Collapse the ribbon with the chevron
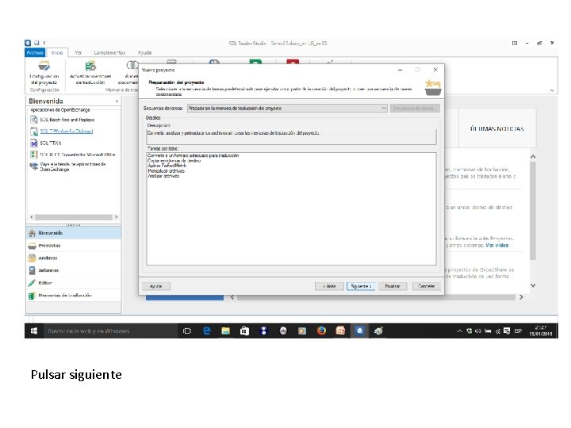 point(552,90)
